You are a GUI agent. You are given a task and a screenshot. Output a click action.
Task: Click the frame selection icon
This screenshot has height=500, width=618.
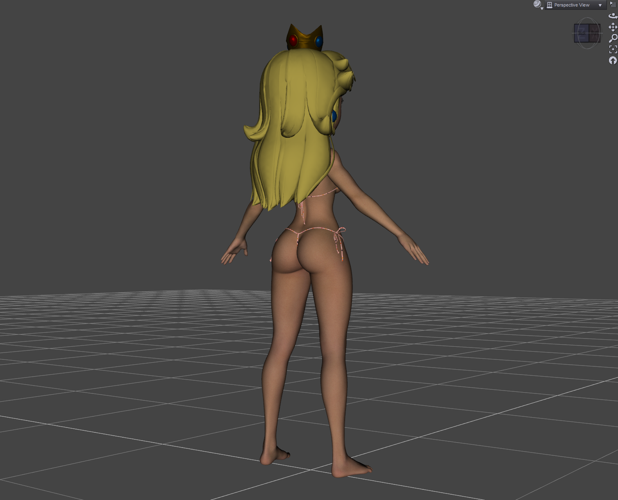(613, 49)
